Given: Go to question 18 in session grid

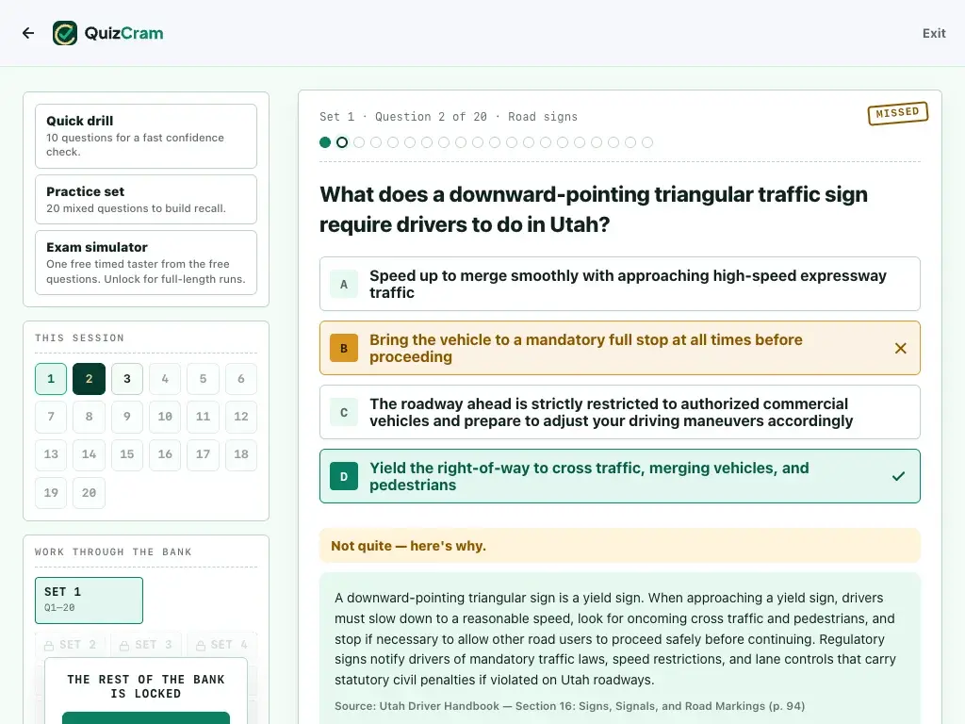Looking at the screenshot, I should pyautogui.click(x=241, y=454).
